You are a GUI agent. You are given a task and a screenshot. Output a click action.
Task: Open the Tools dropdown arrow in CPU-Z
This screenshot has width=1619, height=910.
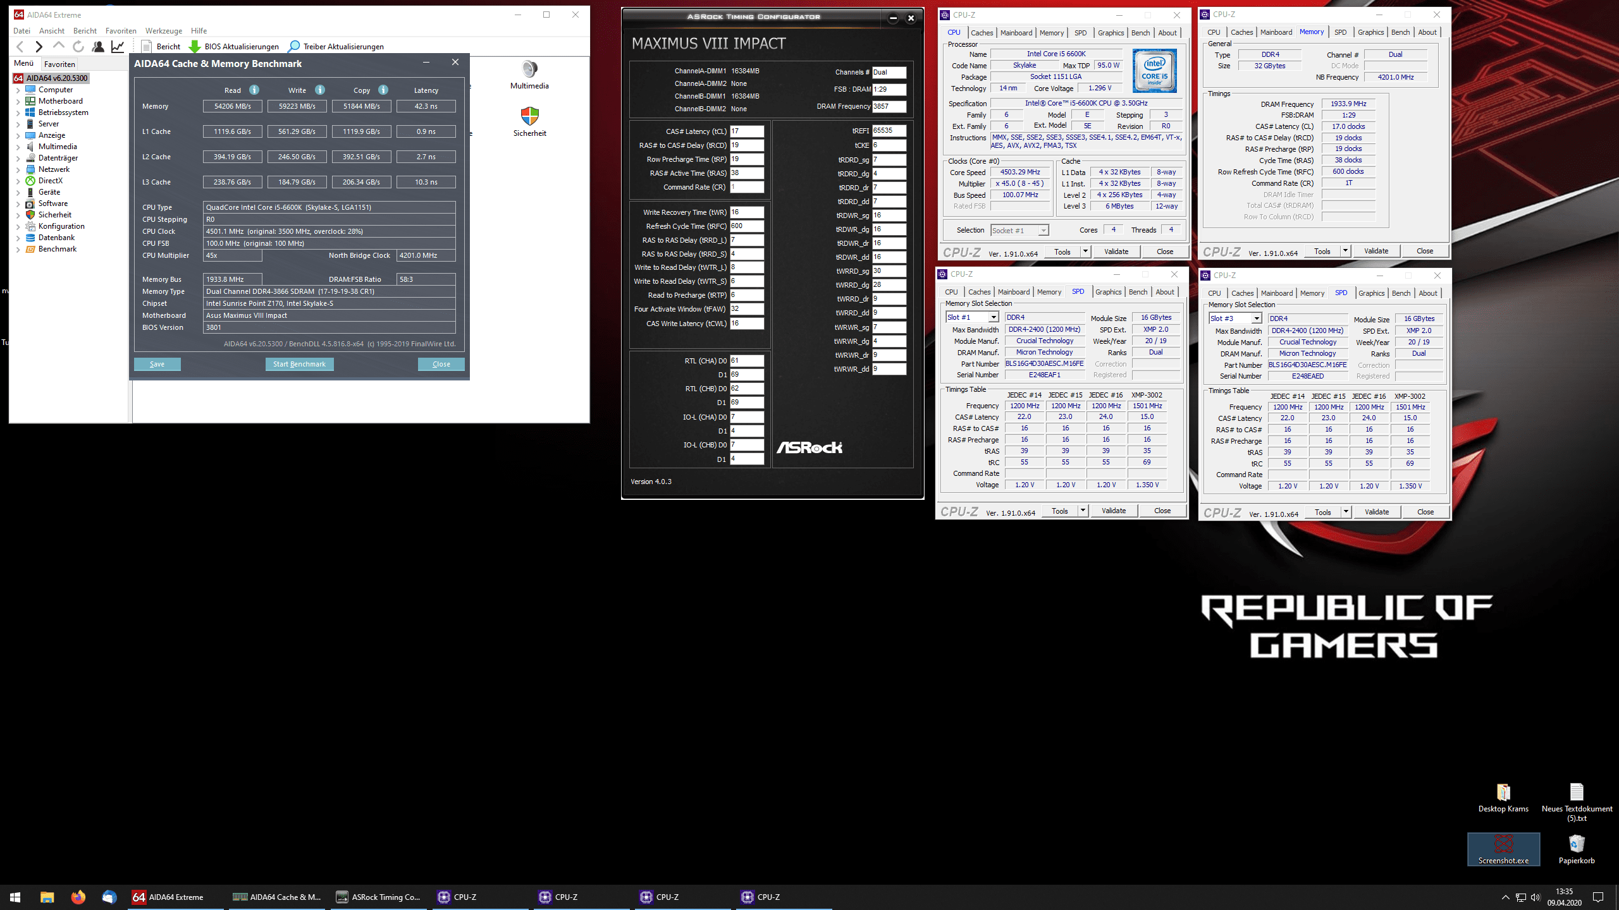point(1085,252)
